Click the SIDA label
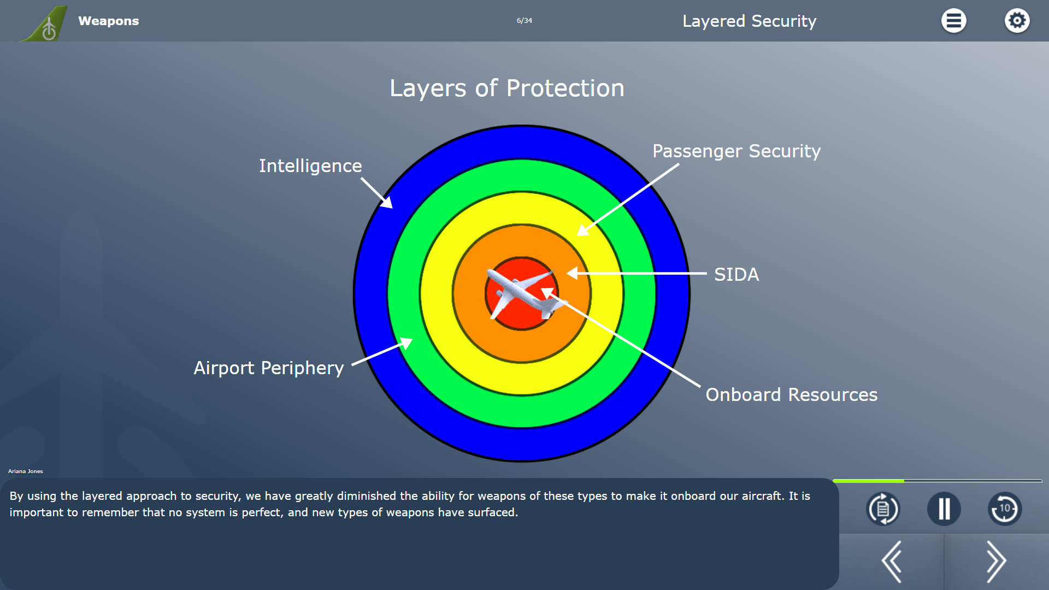The height and width of the screenshot is (590, 1049). [x=736, y=274]
